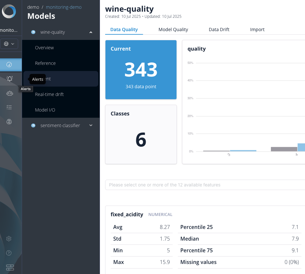Click the Avg value 8.27
This screenshot has height=274, width=305.
point(165,227)
